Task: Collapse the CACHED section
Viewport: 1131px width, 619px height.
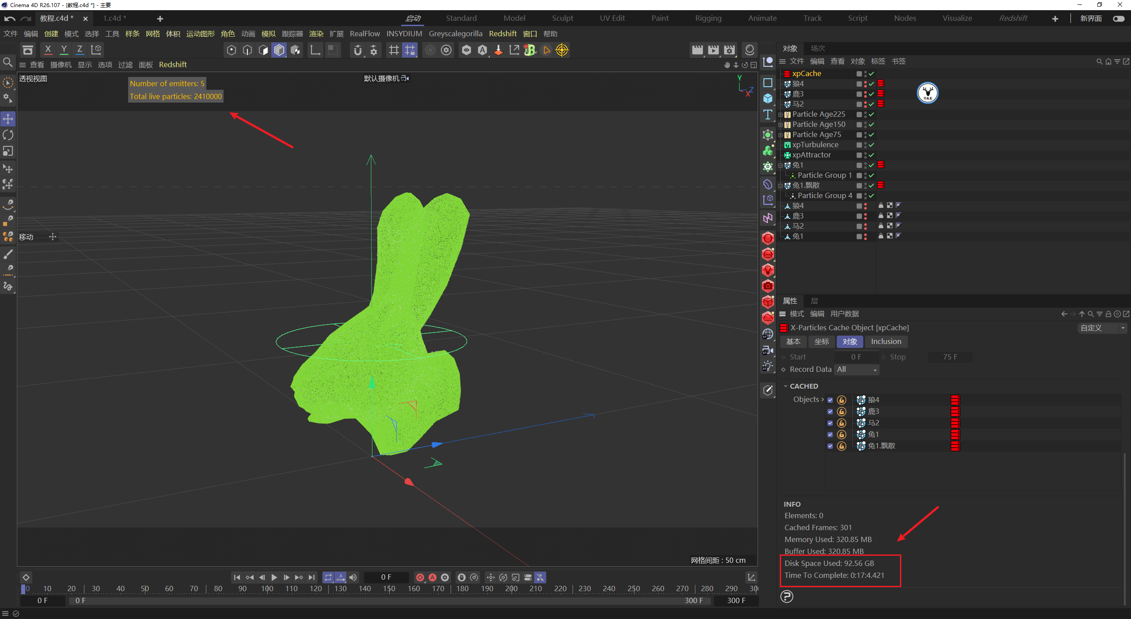Action: tap(786, 386)
